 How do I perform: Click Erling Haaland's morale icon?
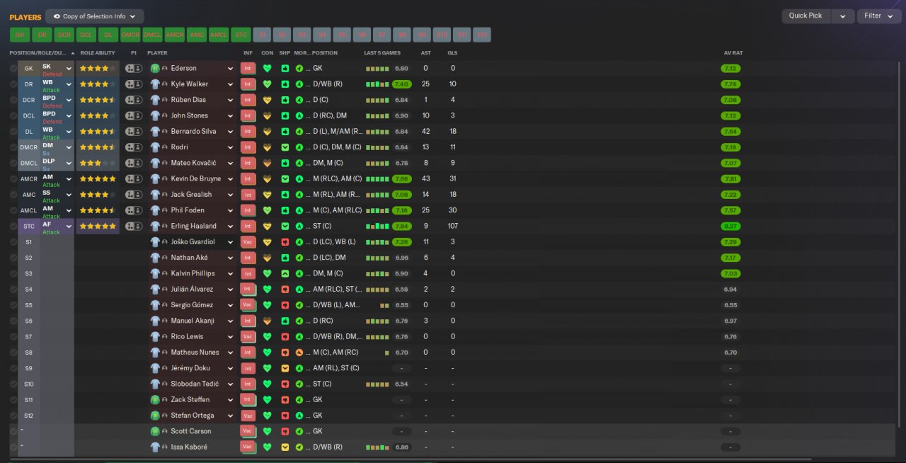pyautogui.click(x=299, y=227)
